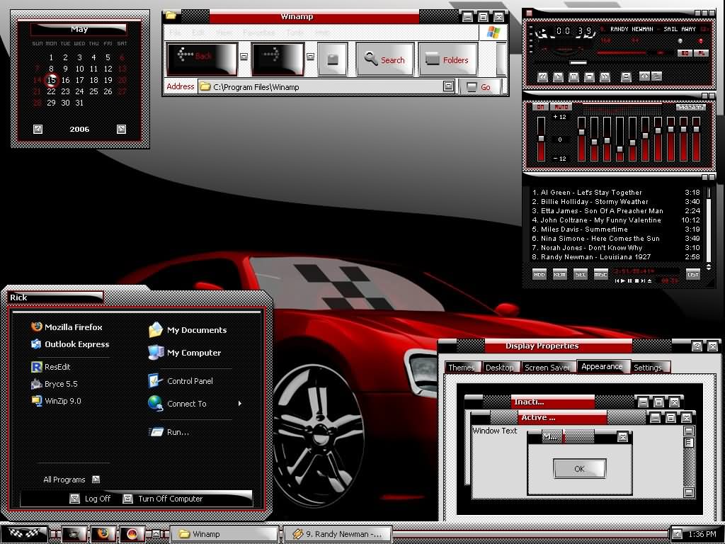Expand the system tray arrow by clock
Viewport: 725px width, 544px height.
[x=677, y=534]
